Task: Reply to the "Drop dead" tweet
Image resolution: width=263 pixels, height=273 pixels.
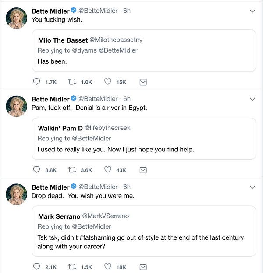Action: click(36, 267)
